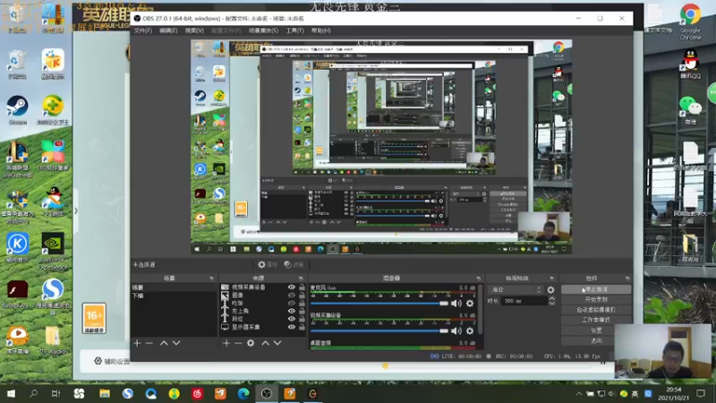
Task: Open the Steam desktop shortcut
Action: pos(17,109)
